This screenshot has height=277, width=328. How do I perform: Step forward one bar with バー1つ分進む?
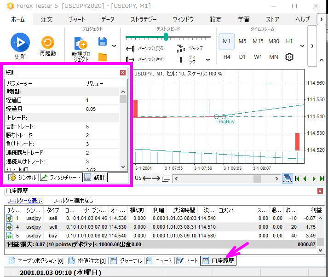pyautogui.click(x=145, y=59)
